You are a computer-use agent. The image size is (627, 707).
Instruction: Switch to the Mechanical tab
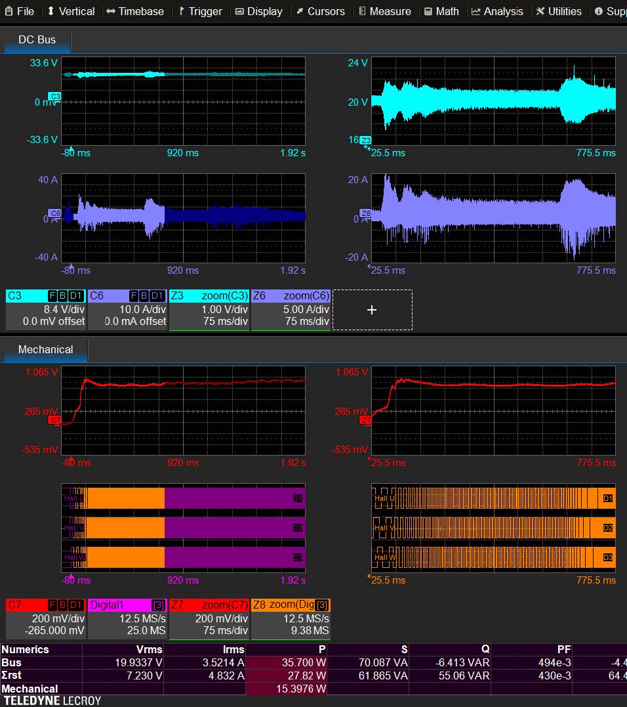tap(45, 349)
